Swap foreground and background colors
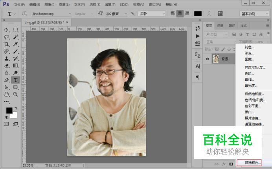 pos(16,108)
